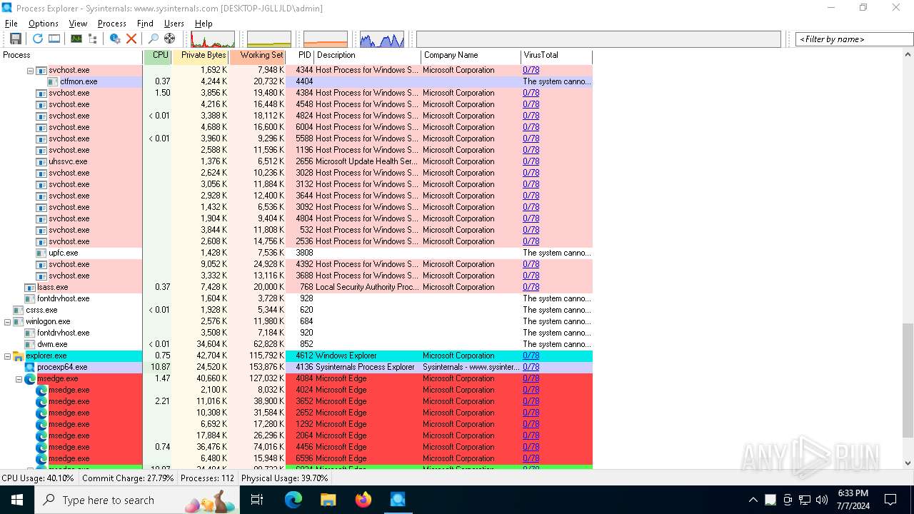The width and height of the screenshot is (914, 514).
Task: Open System Information via the green graph icon
Action: pos(76,39)
